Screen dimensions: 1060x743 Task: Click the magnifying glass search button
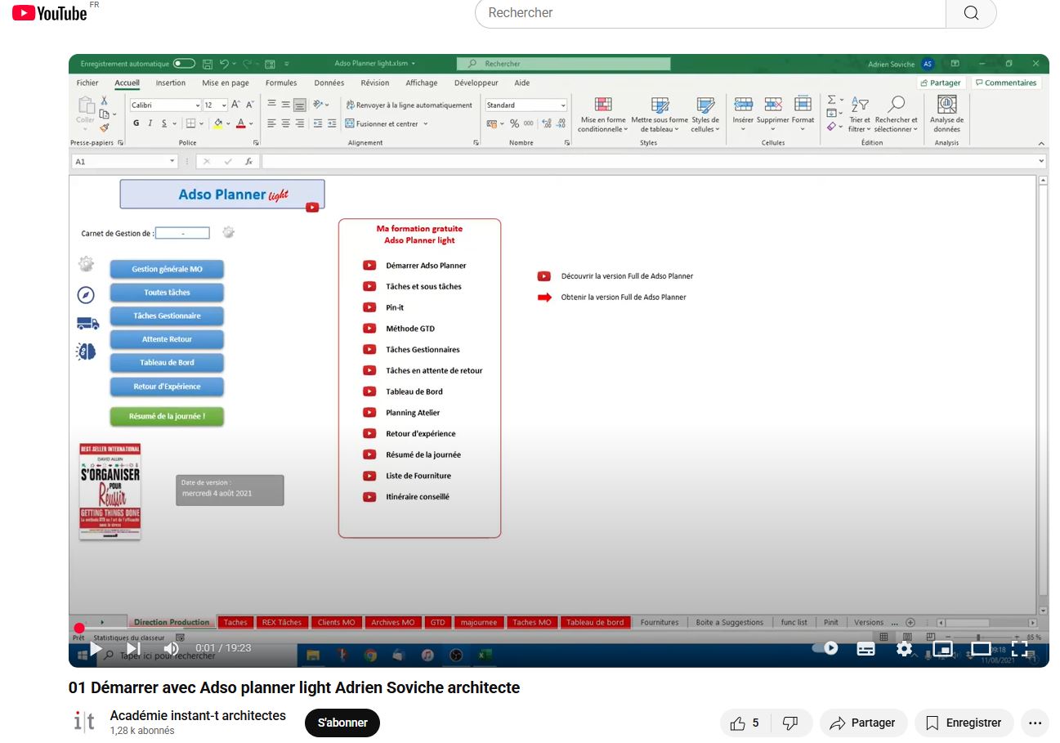970,13
